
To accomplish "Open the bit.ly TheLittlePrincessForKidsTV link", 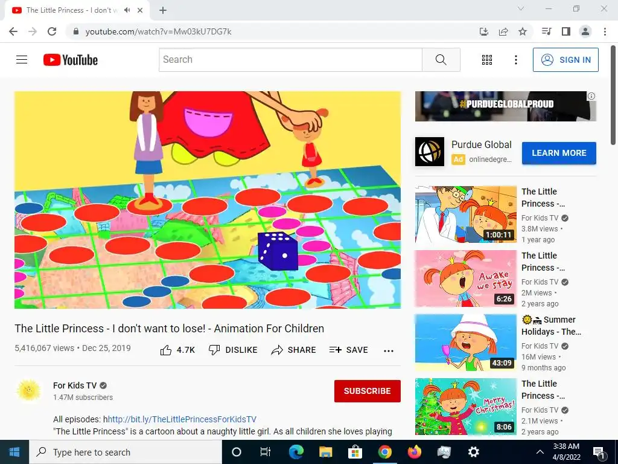I will (182, 419).
